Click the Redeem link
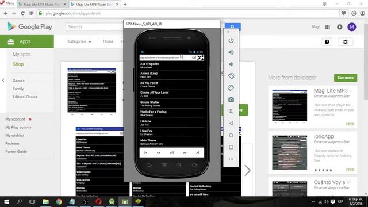 tap(12, 143)
